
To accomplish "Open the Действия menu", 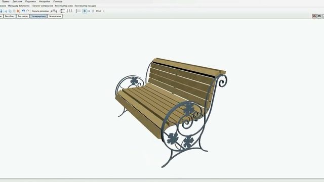I will (17, 2).
